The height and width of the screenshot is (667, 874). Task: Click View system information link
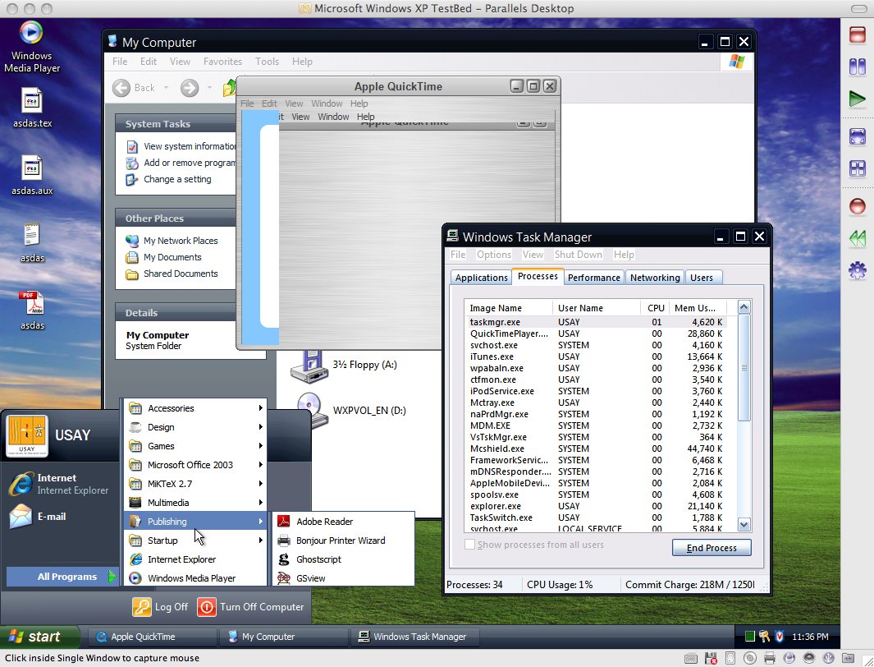[181, 146]
